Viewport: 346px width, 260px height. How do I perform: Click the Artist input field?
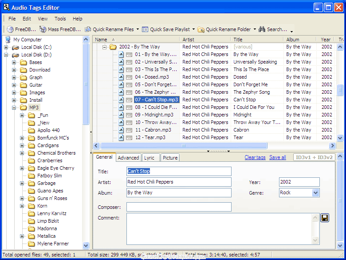(x=179, y=182)
